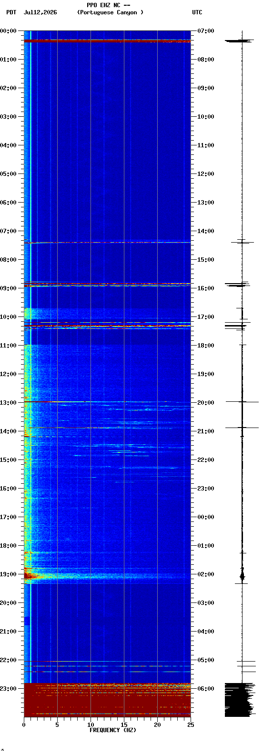Click the '06:00' label on UTC axis
The height and width of the screenshot is (755, 263).
pos(206,689)
